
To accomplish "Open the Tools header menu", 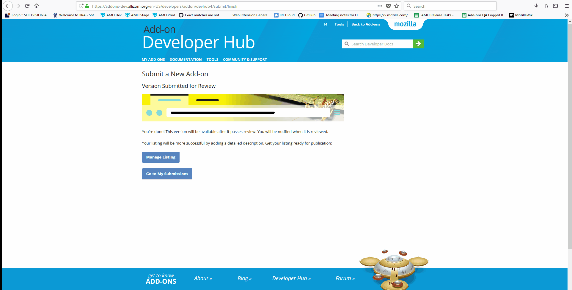I will (x=339, y=24).
